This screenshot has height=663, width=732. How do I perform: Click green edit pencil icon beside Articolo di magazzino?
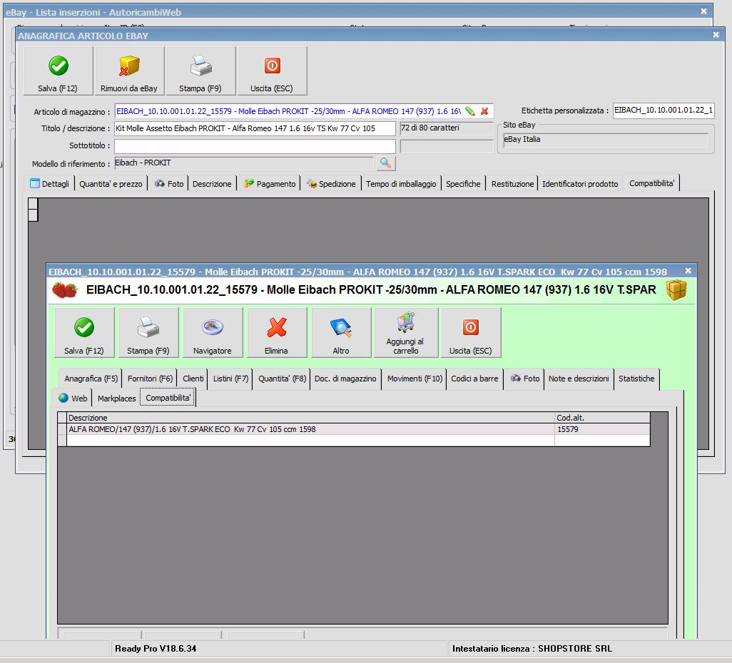pyautogui.click(x=470, y=111)
